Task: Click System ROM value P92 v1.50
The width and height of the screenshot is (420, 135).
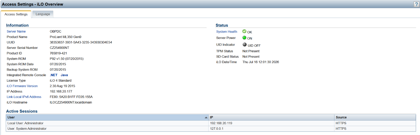Action: (67, 59)
